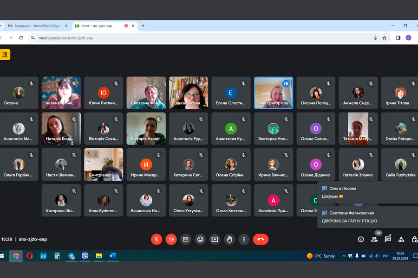This screenshot has height=278, width=418.
Task: Select the Дмитрієнко video tile
Action: [104, 164]
